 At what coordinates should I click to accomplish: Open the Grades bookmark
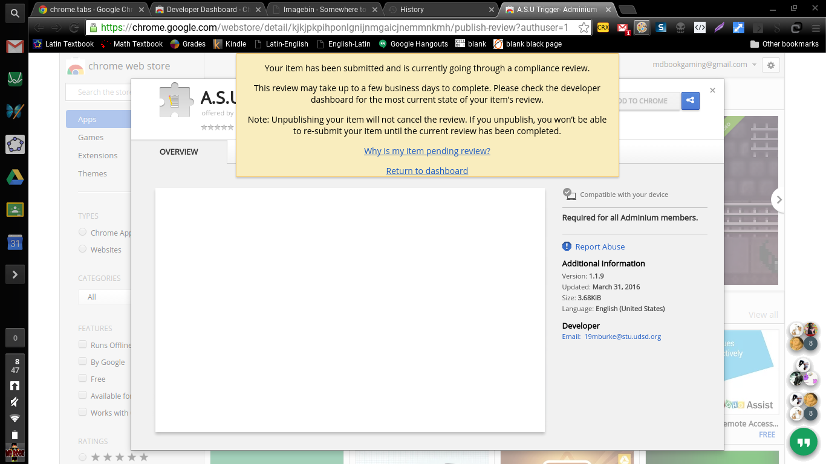pyautogui.click(x=188, y=44)
